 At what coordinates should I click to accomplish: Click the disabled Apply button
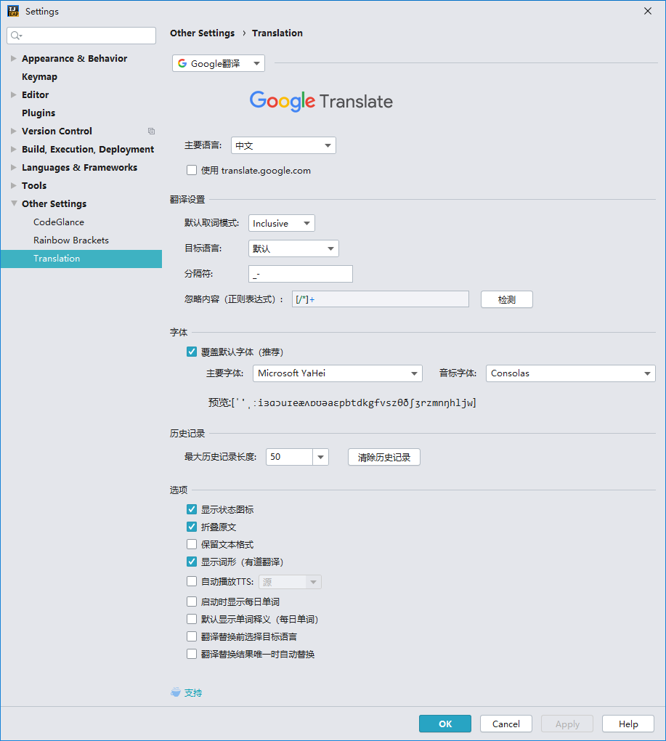[x=567, y=724]
